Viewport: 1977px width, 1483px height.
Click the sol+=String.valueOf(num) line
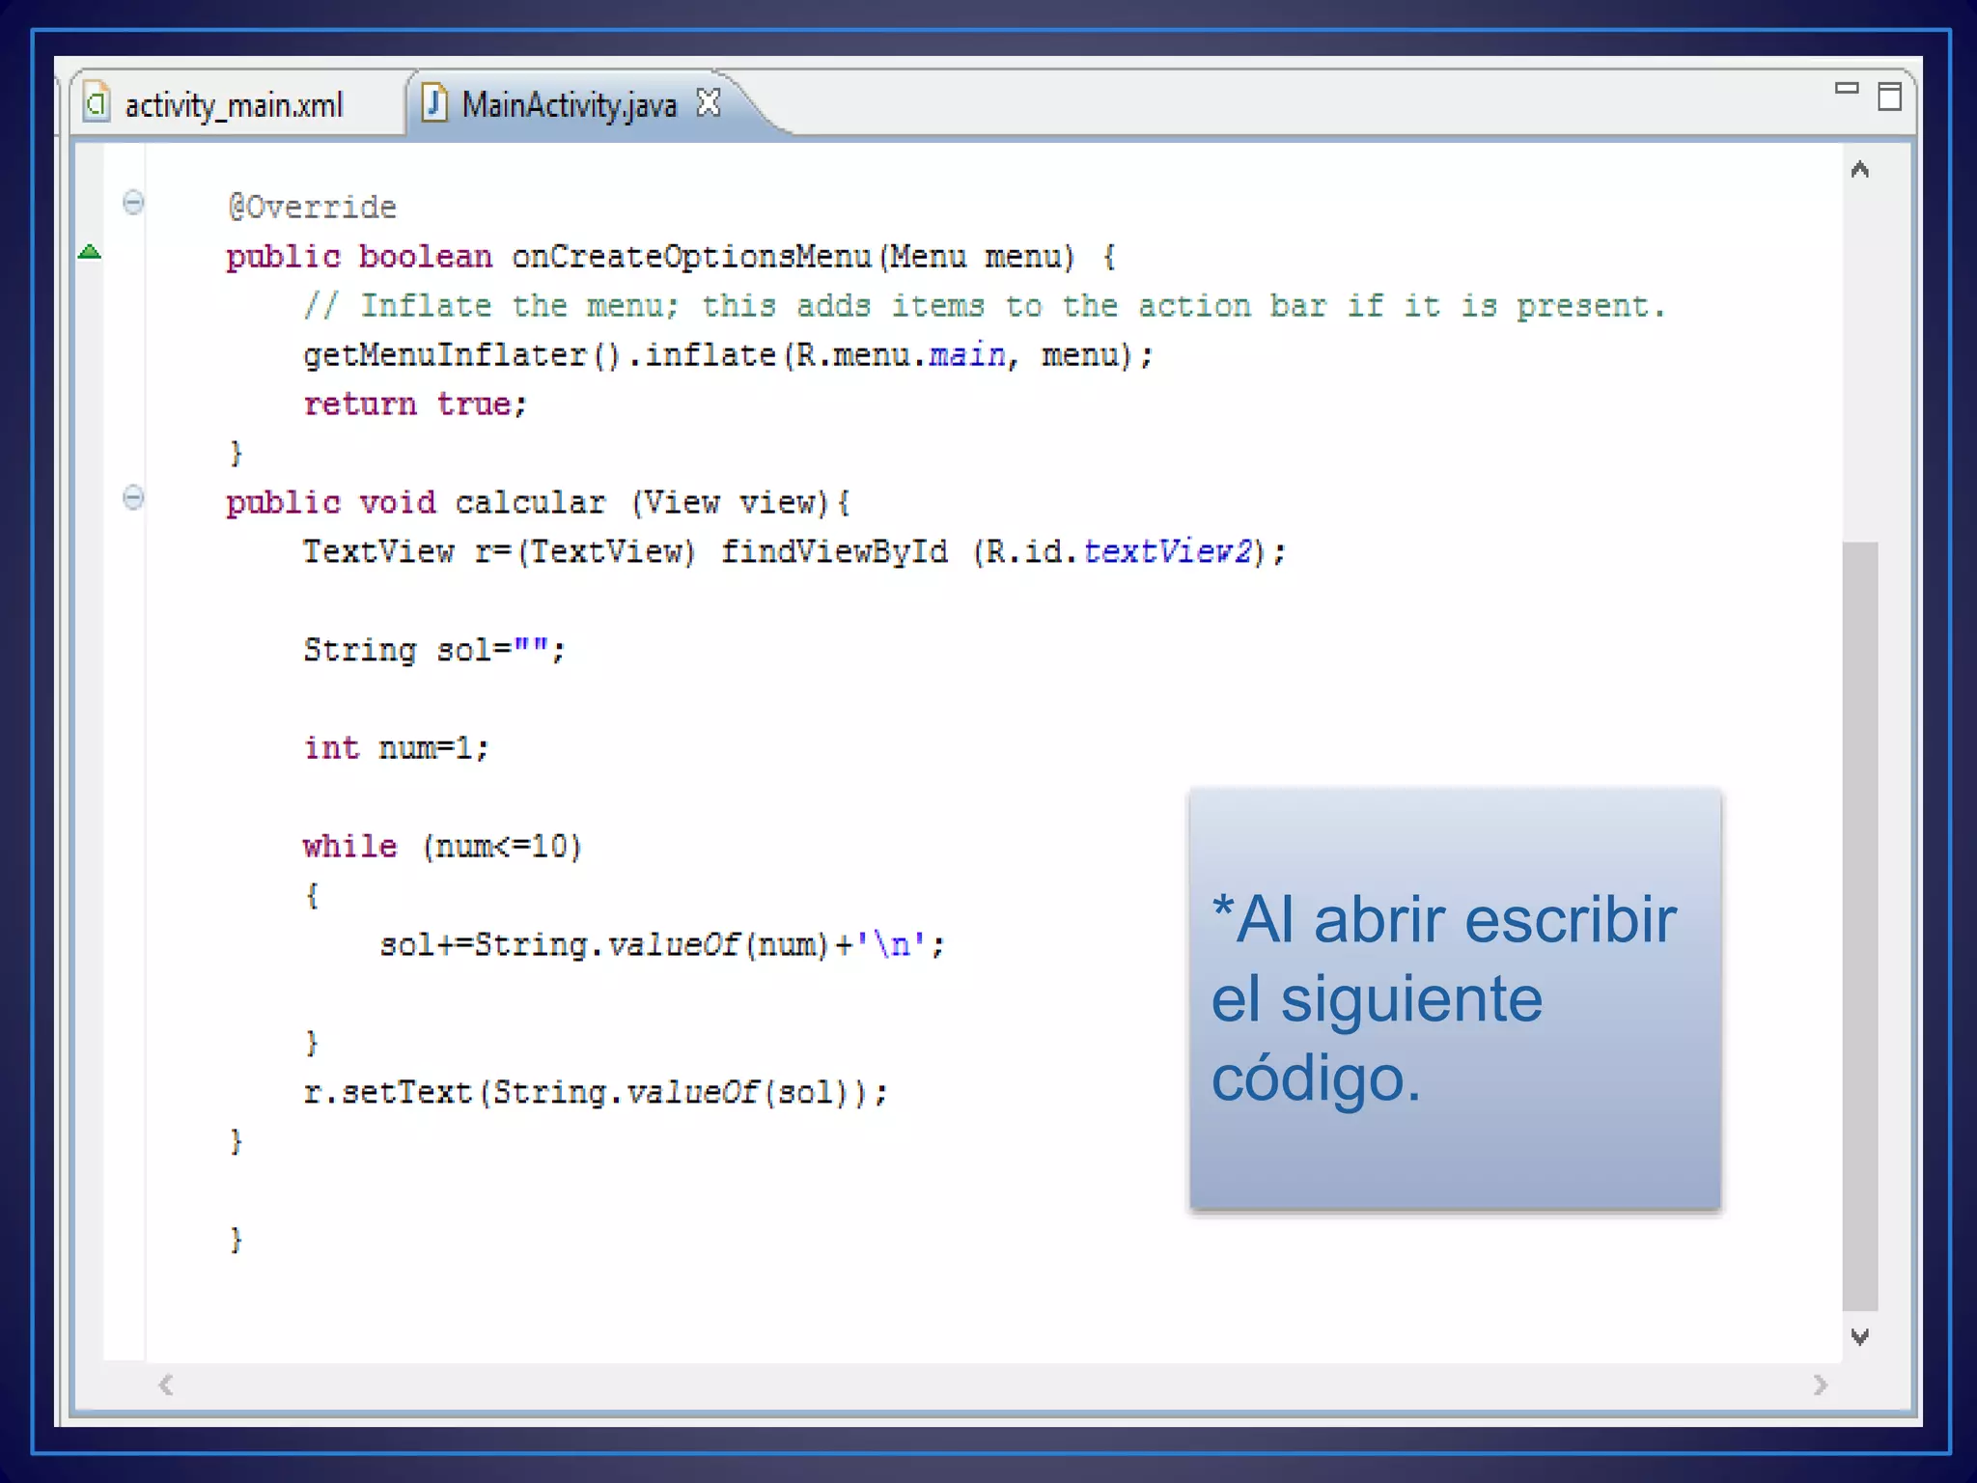pyautogui.click(x=662, y=945)
